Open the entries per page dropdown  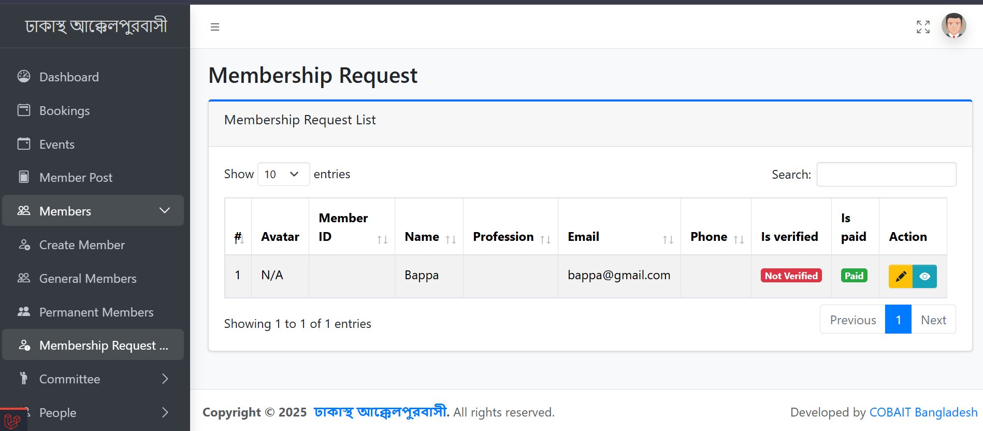[283, 174]
